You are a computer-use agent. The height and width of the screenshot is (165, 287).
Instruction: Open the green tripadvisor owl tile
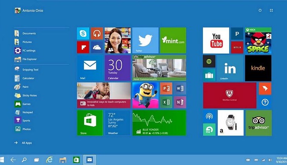(259, 123)
